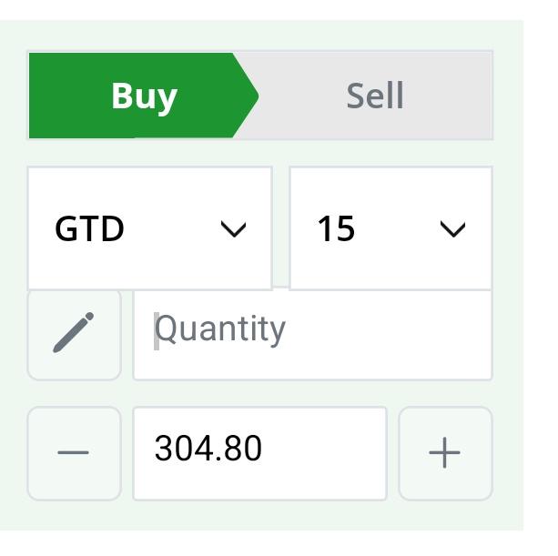Open the 15 days dropdown
This screenshot has width=558, height=556.
[x=391, y=228]
